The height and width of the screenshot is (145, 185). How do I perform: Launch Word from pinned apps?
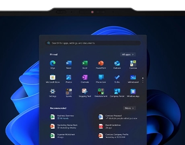(x=69, y=64)
